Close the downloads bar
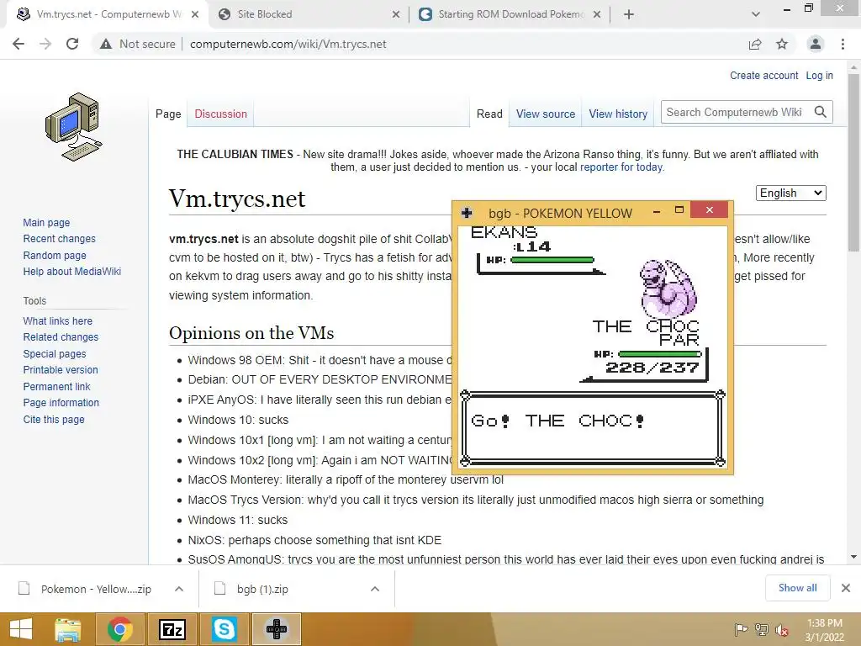Viewport: 861px width, 646px height. [846, 588]
